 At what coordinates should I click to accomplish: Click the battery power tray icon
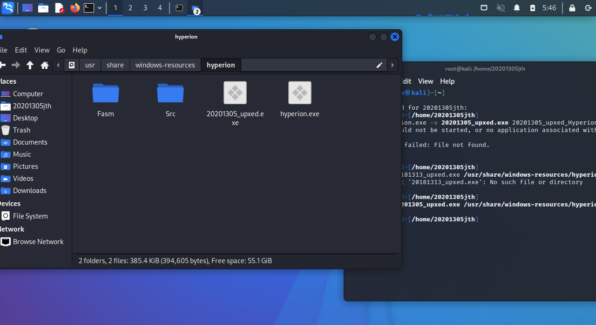[x=533, y=8]
